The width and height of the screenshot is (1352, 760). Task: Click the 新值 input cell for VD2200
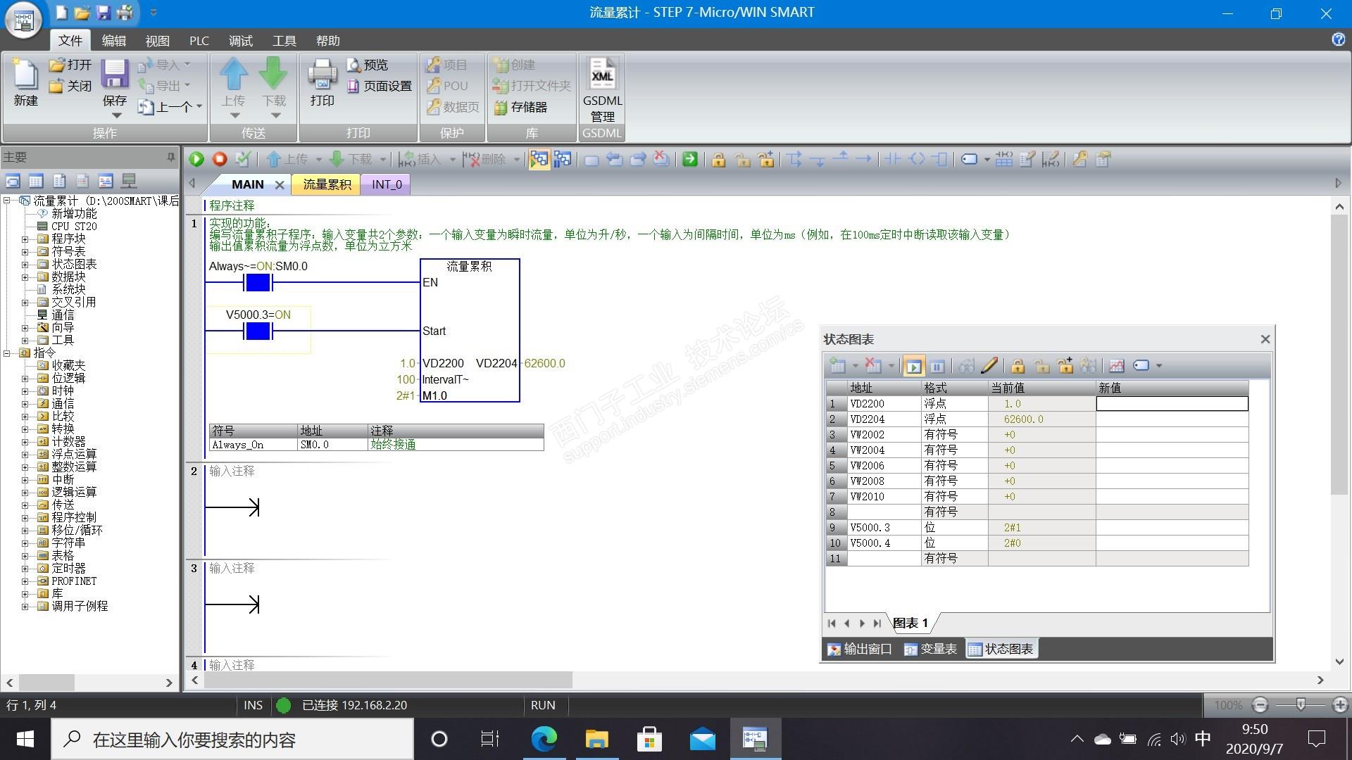click(1172, 404)
